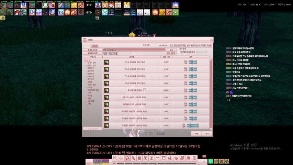Image resolution: width=293 pixels, height=165 pixels.
Task: Toggle the 아이템명 정확히 일치 checkbox
Action: 179,52
